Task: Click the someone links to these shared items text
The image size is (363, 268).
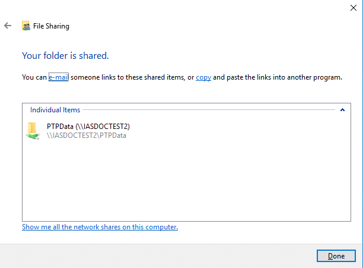Action: [x=128, y=77]
